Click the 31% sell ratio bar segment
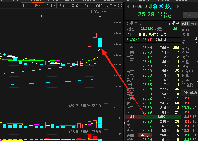The width and height of the screenshot is (198, 141). [x=134, y=117]
